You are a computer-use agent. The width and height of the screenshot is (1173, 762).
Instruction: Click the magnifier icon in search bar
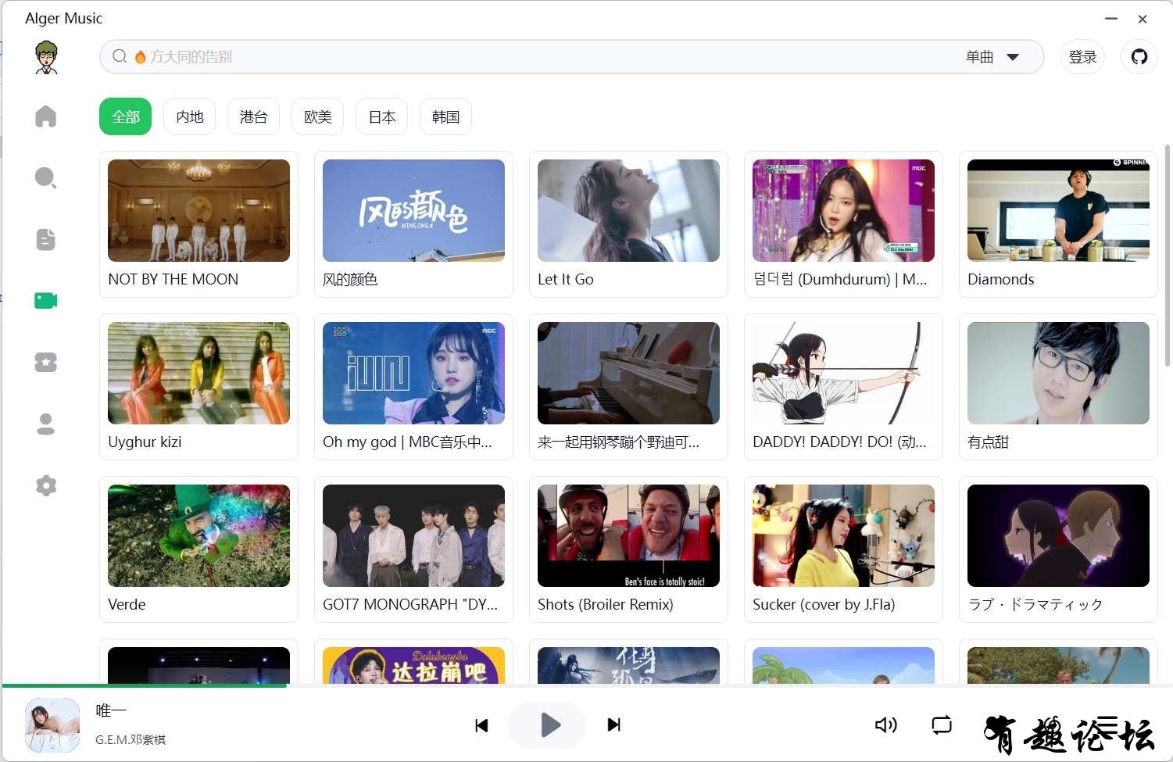[120, 56]
